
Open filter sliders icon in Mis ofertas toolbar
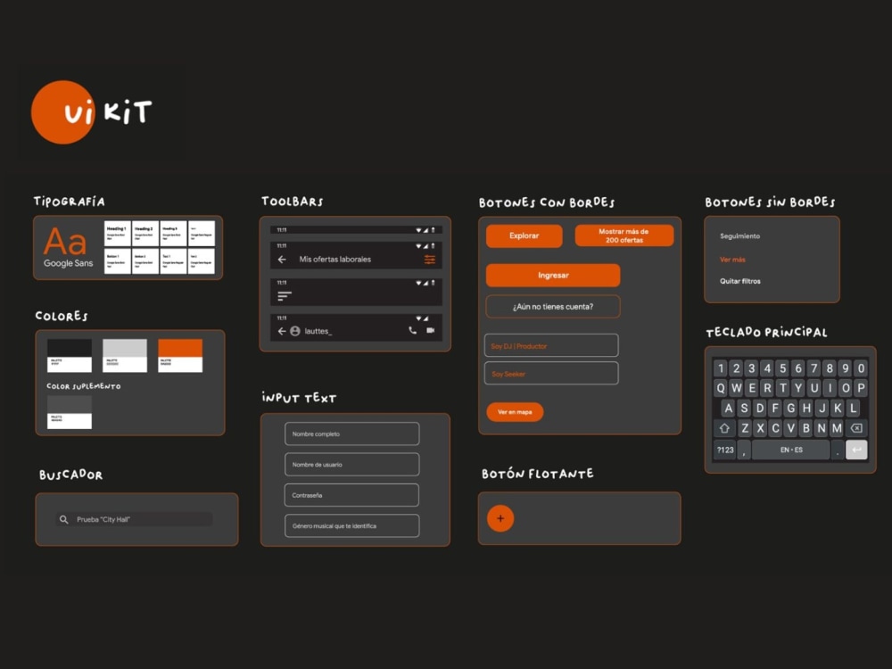430,260
